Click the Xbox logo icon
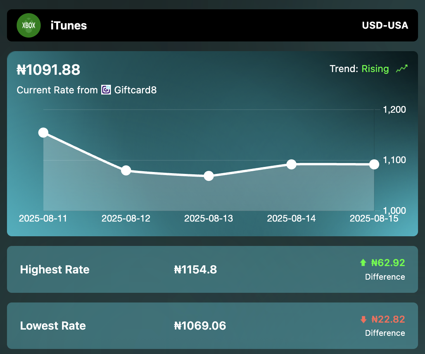 (29, 25)
